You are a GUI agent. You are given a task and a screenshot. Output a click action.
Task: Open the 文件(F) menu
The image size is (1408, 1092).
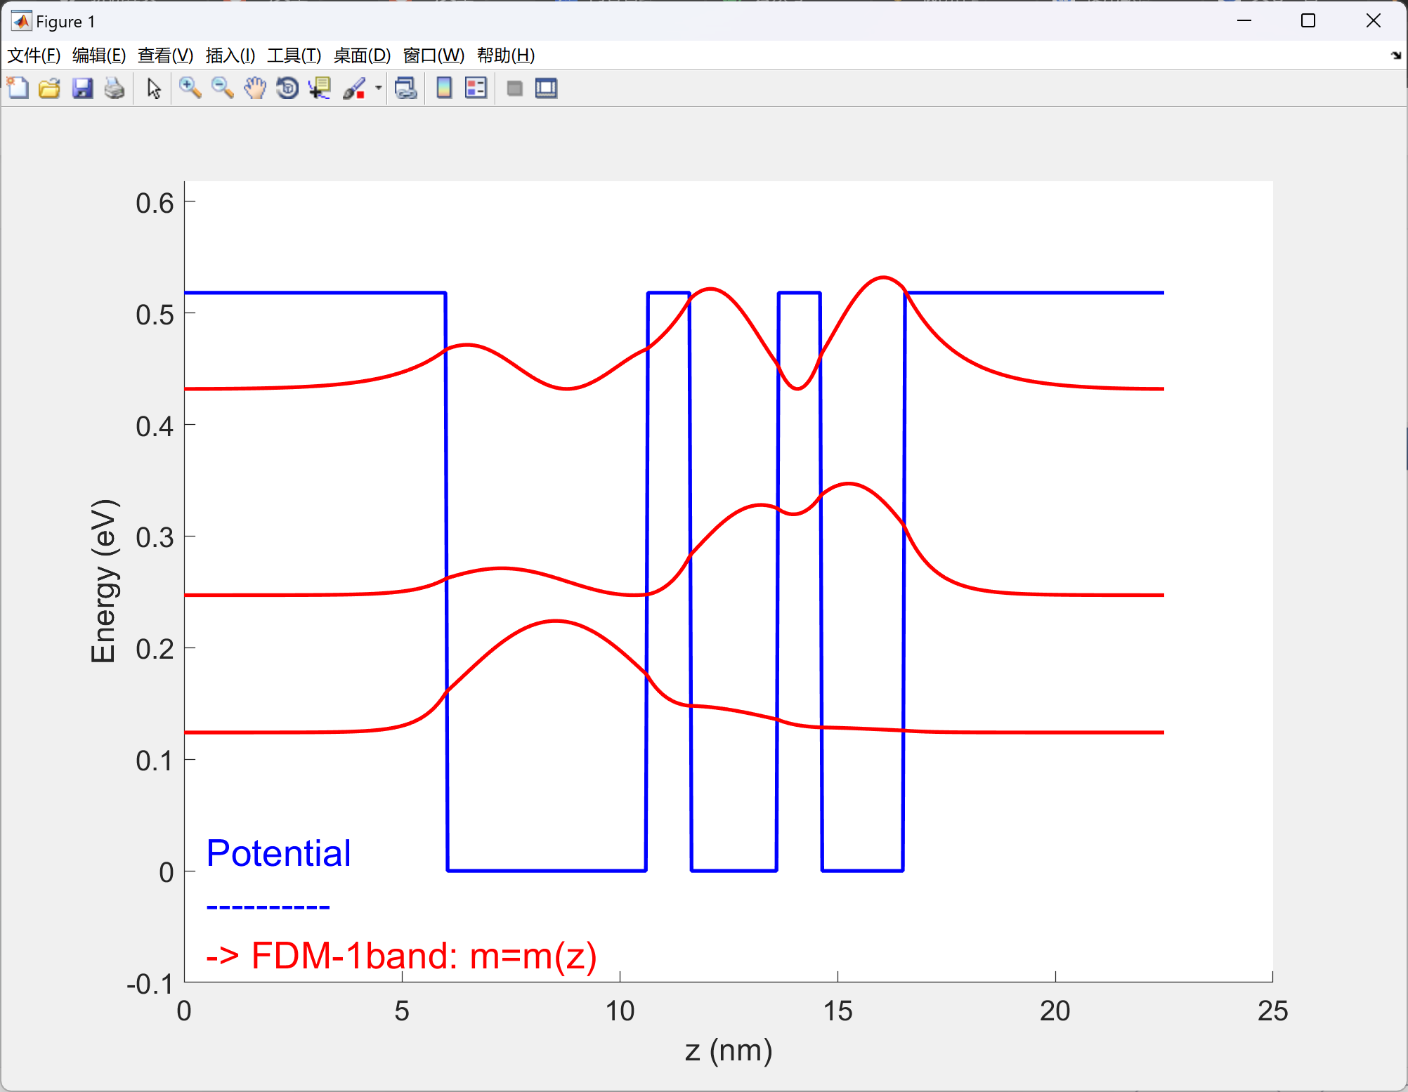(33, 55)
